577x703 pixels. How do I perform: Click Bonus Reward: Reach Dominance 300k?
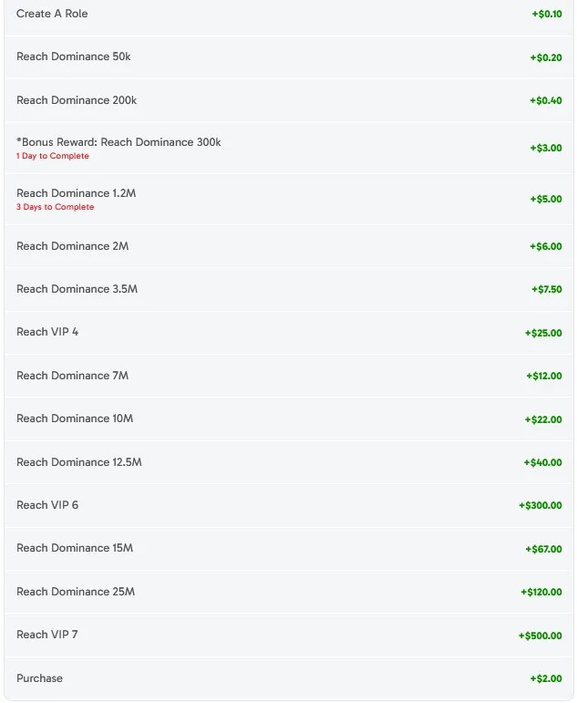(118, 142)
